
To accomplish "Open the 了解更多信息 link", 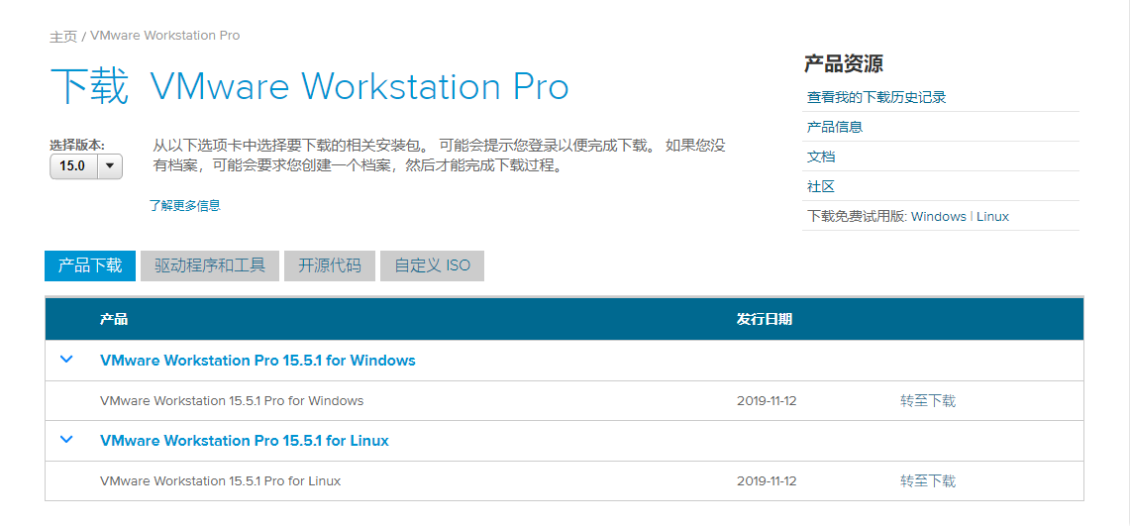I will (x=184, y=205).
